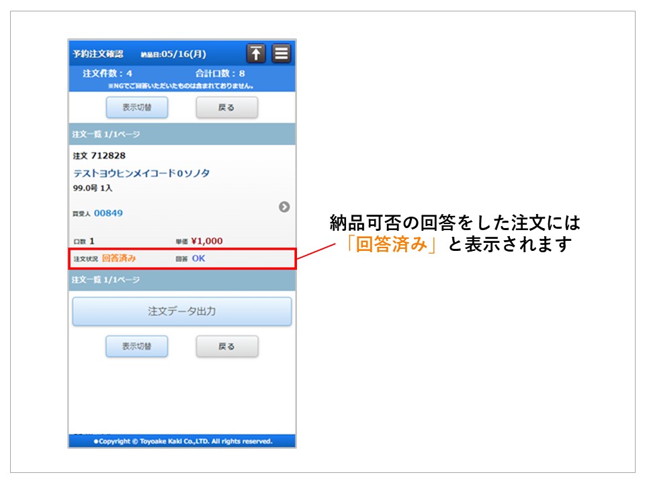Click the Toyoake Kaki copyright footer
The image size is (645, 483).
(182, 441)
